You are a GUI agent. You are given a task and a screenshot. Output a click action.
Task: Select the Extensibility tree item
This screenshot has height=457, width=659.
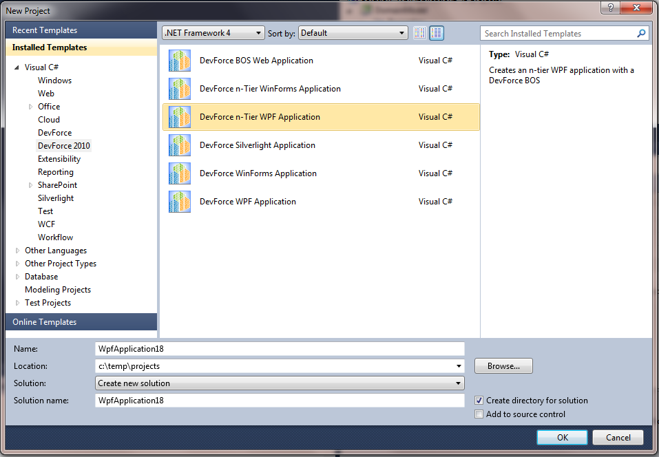[x=59, y=159]
